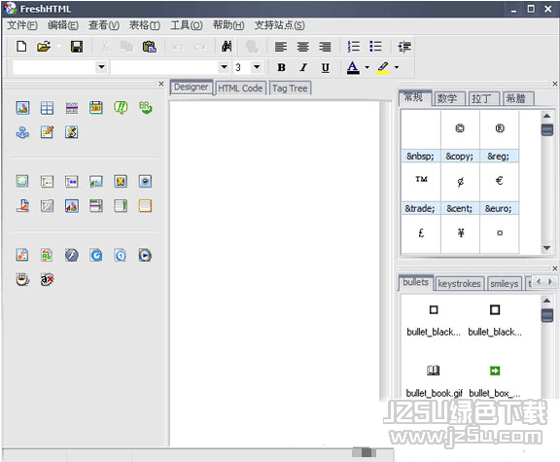Insert image icon in left panel
Image resolution: width=560 pixels, height=462 pixels.
click(22, 108)
